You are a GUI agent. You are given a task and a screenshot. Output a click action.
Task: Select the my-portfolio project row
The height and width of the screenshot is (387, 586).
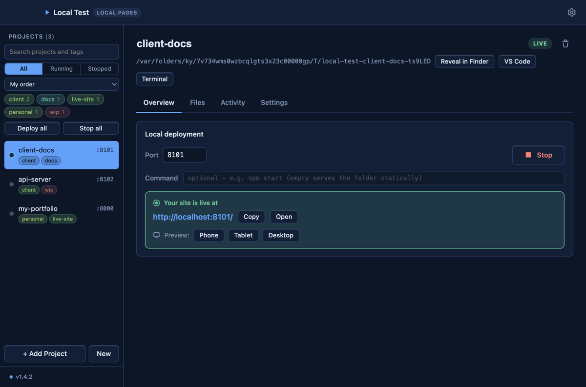click(62, 214)
